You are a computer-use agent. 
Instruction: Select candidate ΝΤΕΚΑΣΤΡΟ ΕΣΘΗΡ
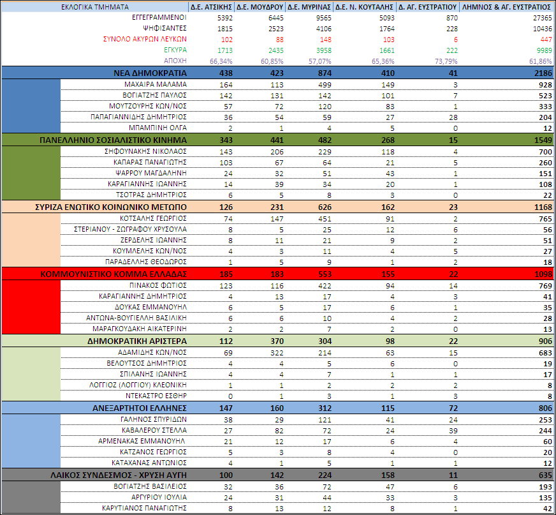(156, 396)
